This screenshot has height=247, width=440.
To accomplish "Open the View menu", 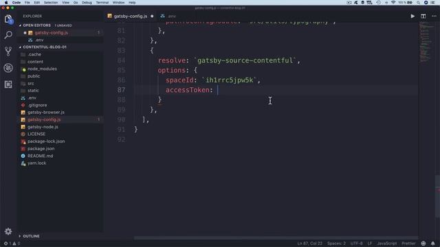I will pos(66,3).
